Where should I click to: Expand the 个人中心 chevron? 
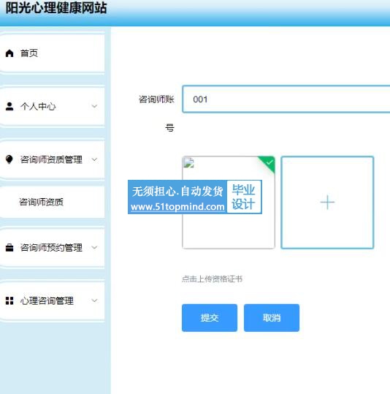coord(94,106)
